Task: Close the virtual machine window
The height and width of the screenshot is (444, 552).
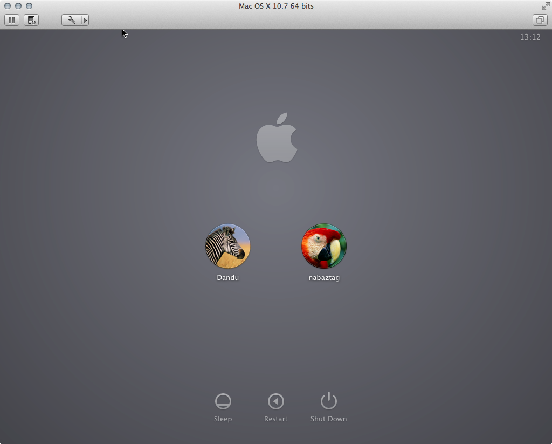Action: point(8,6)
